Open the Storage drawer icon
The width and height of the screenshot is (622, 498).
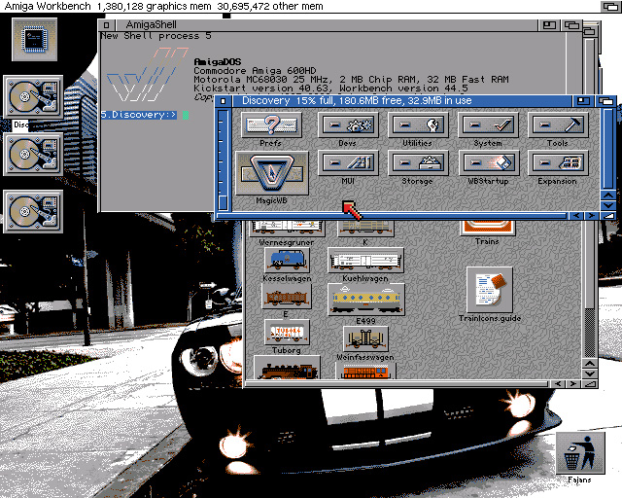[x=417, y=162]
